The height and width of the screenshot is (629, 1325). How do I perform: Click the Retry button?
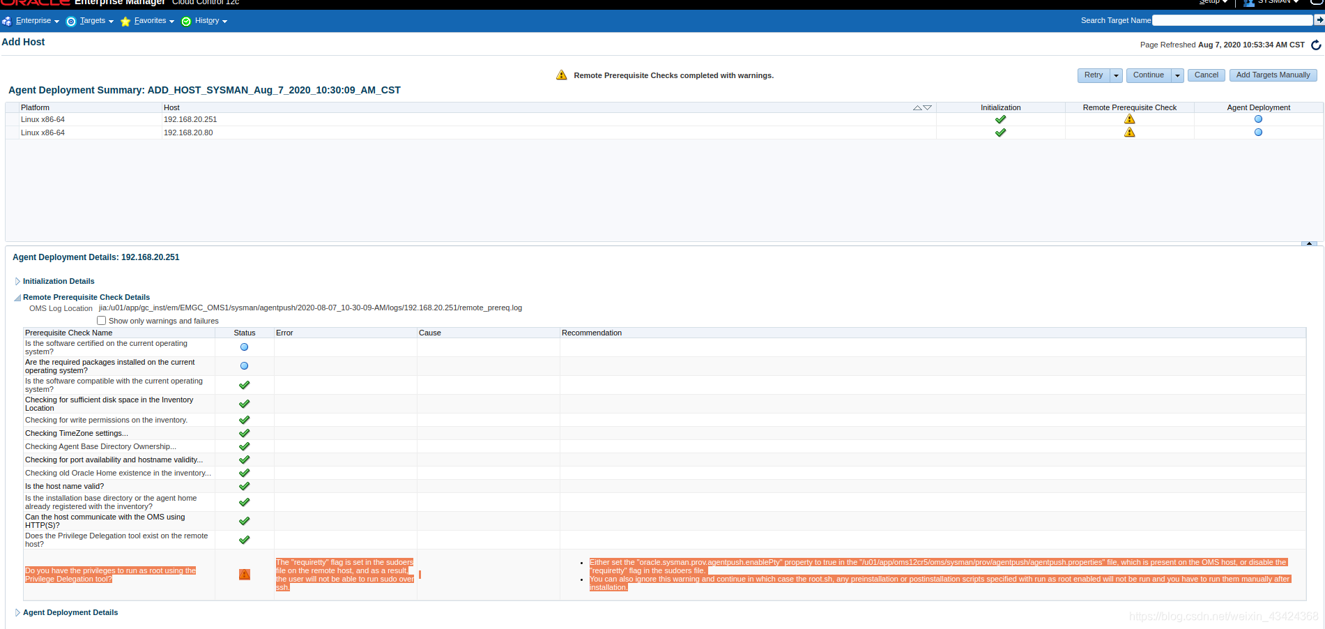(1094, 75)
